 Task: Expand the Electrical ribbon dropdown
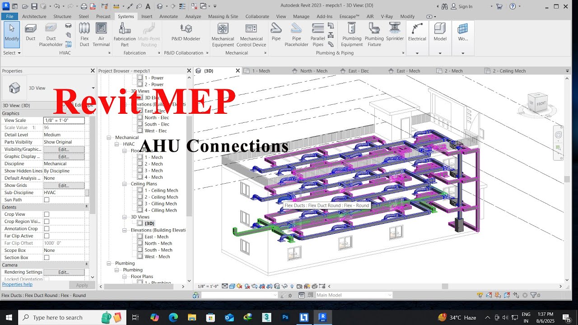click(417, 53)
